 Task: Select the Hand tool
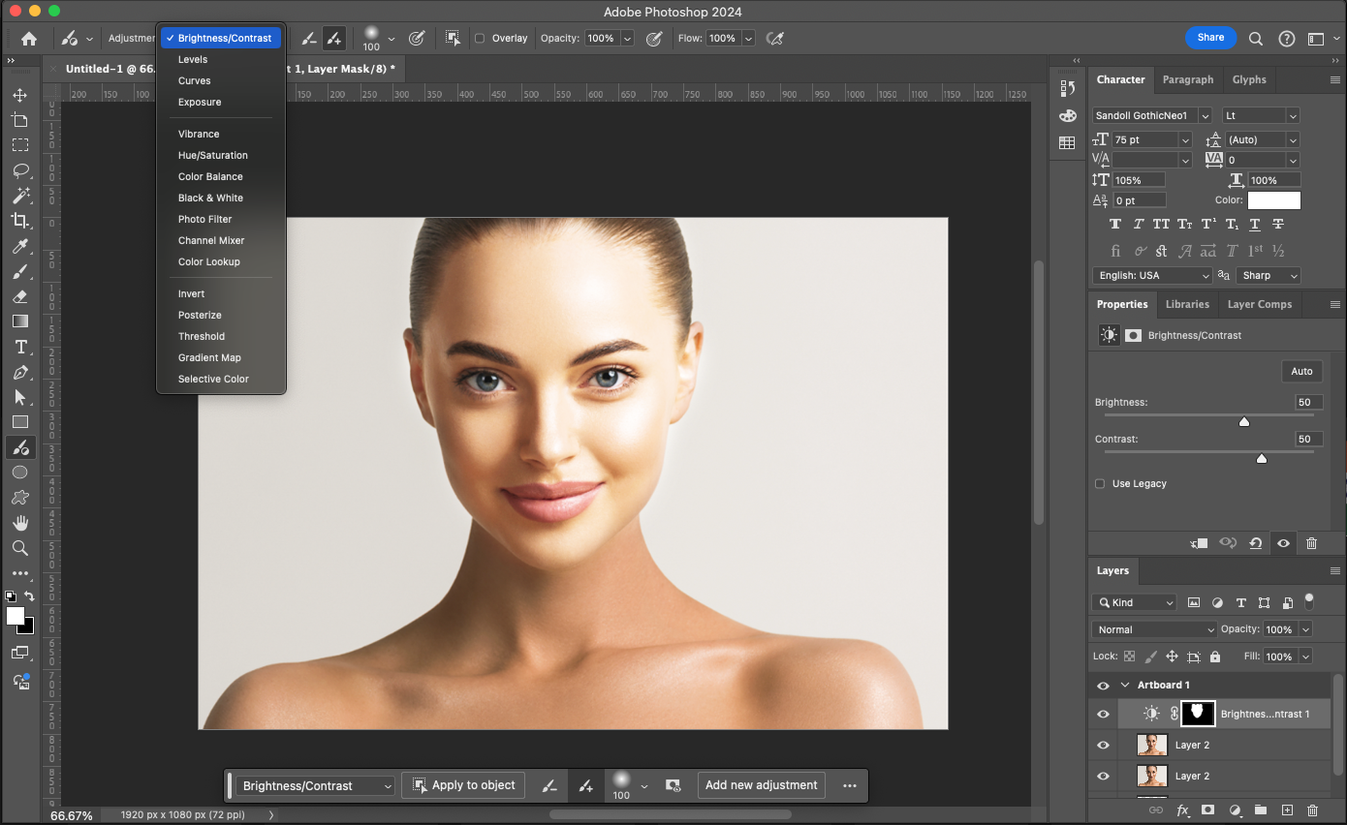[19, 523]
